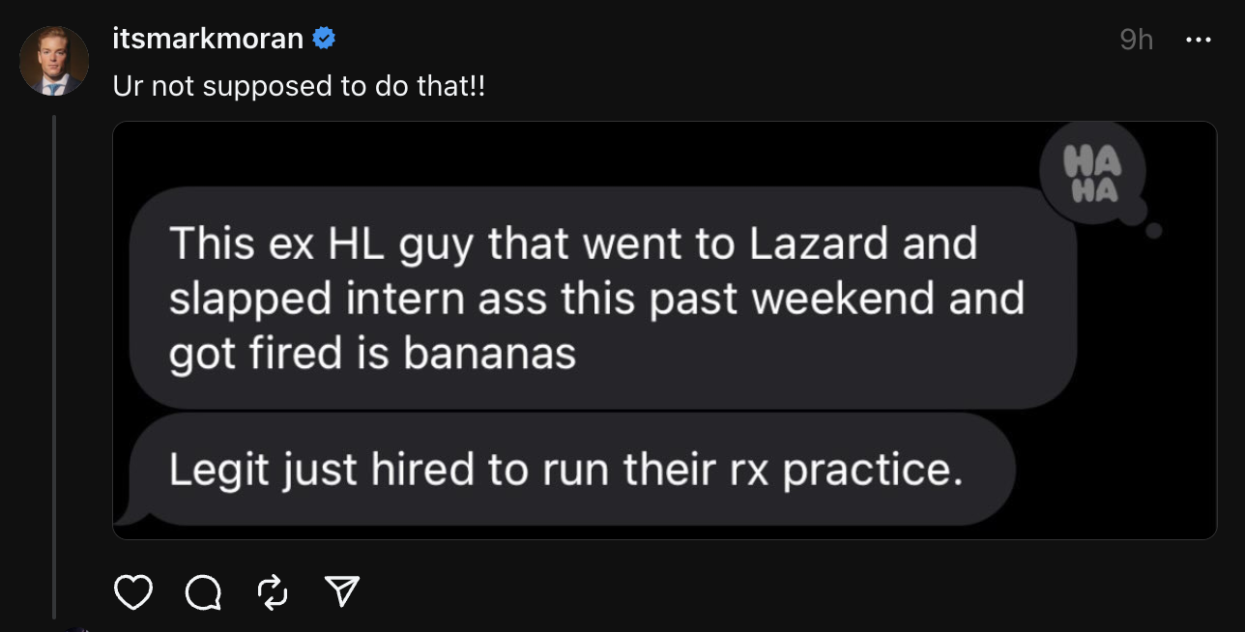
Task: Click the vertical thread line below avatar
Action: pyautogui.click(x=54, y=367)
